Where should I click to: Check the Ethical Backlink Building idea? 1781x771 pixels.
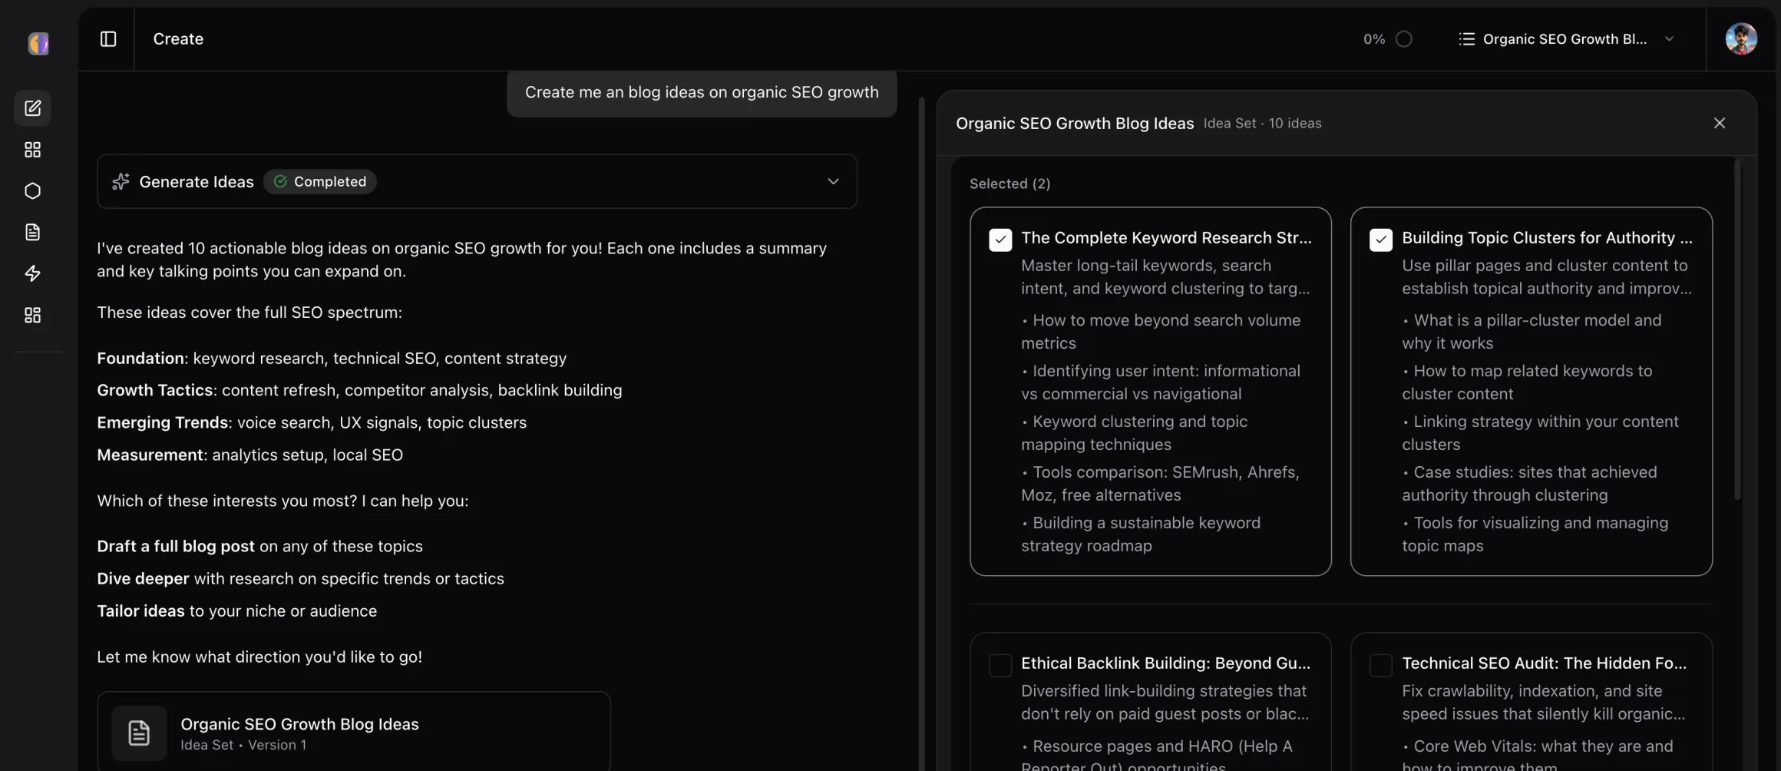(x=1000, y=665)
